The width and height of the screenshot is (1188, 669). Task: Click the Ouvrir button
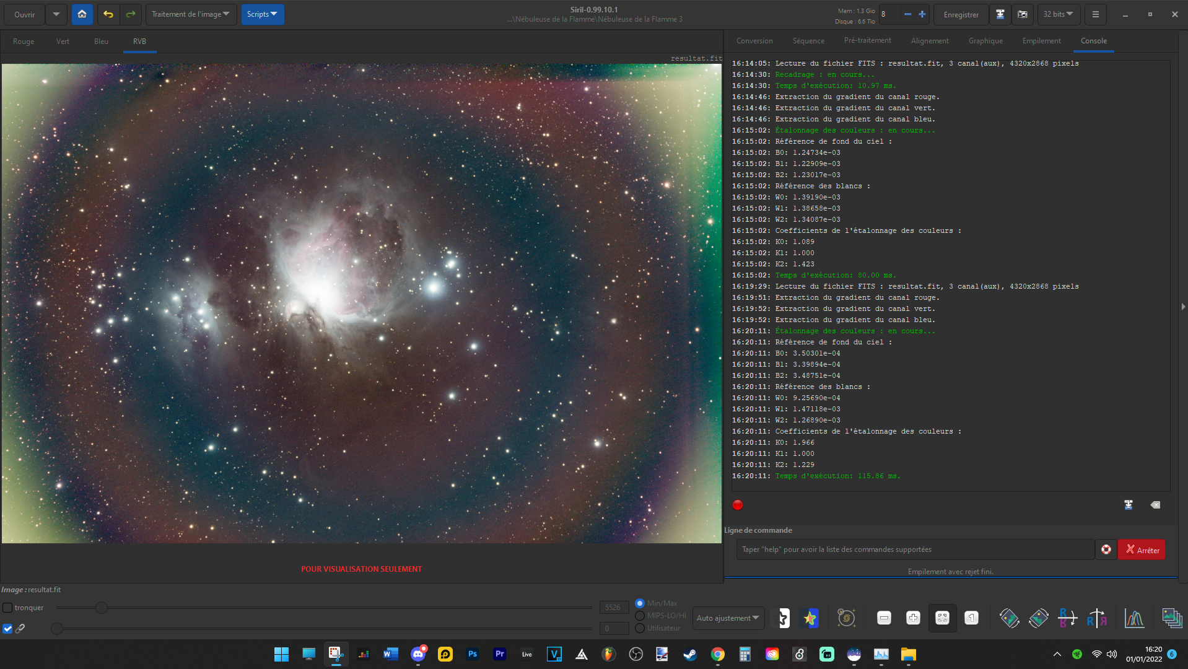(x=25, y=14)
